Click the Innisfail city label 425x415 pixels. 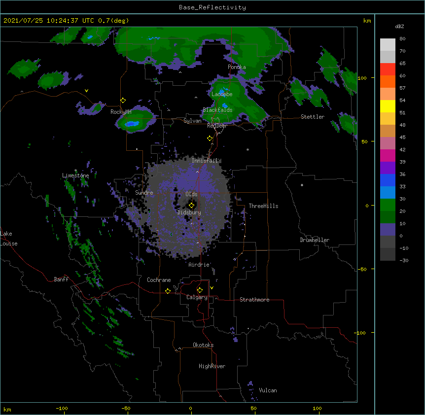(205, 161)
